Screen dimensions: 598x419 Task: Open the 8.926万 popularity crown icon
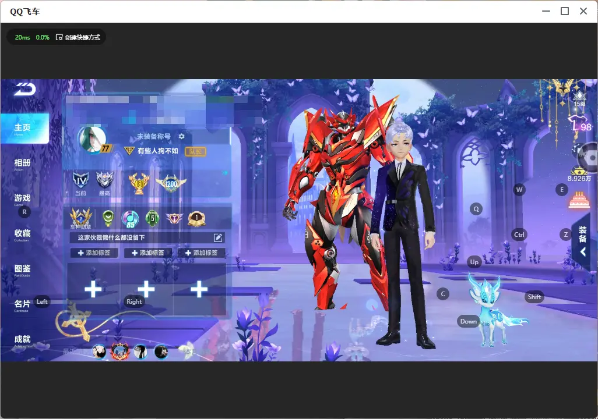[x=579, y=174]
